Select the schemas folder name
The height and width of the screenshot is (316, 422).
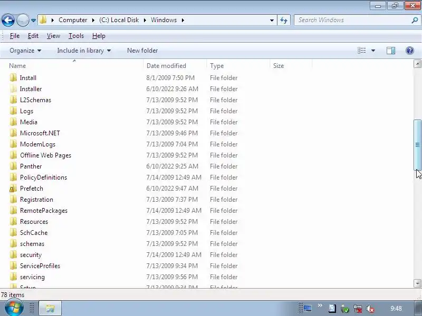[32, 244]
